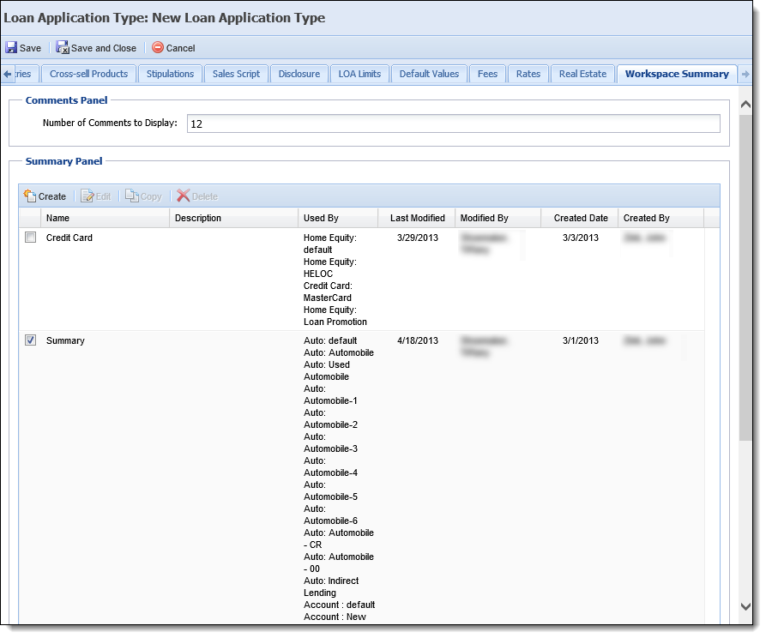This screenshot has height=638, width=766.
Task: Click the 3/1/2013 created date
Action: point(581,341)
